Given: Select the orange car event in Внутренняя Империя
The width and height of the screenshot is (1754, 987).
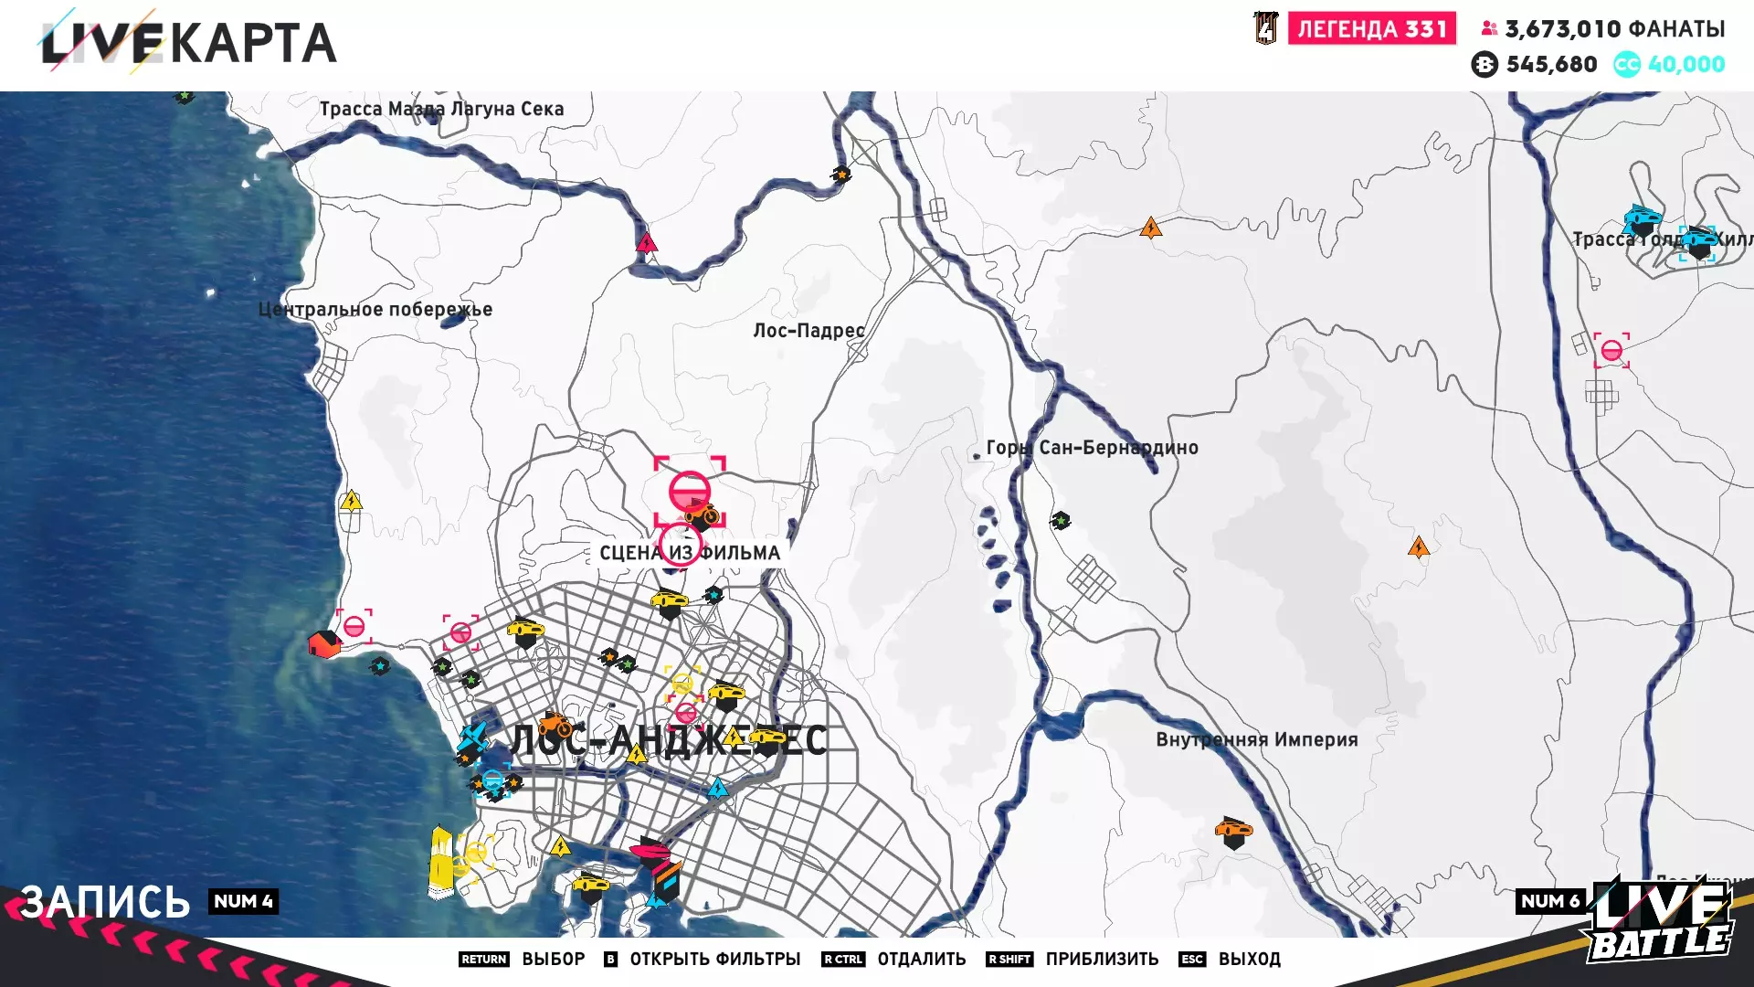Looking at the screenshot, I should click(1233, 831).
